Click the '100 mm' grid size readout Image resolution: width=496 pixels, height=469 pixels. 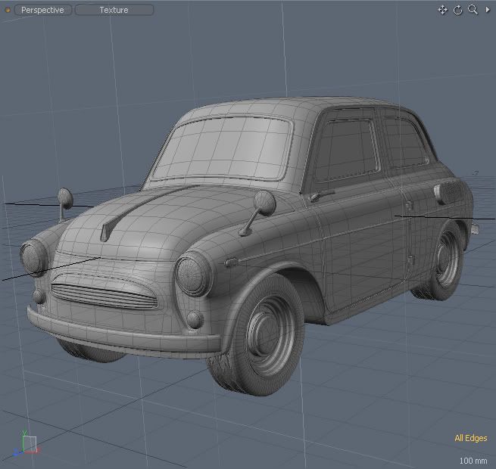click(x=473, y=461)
